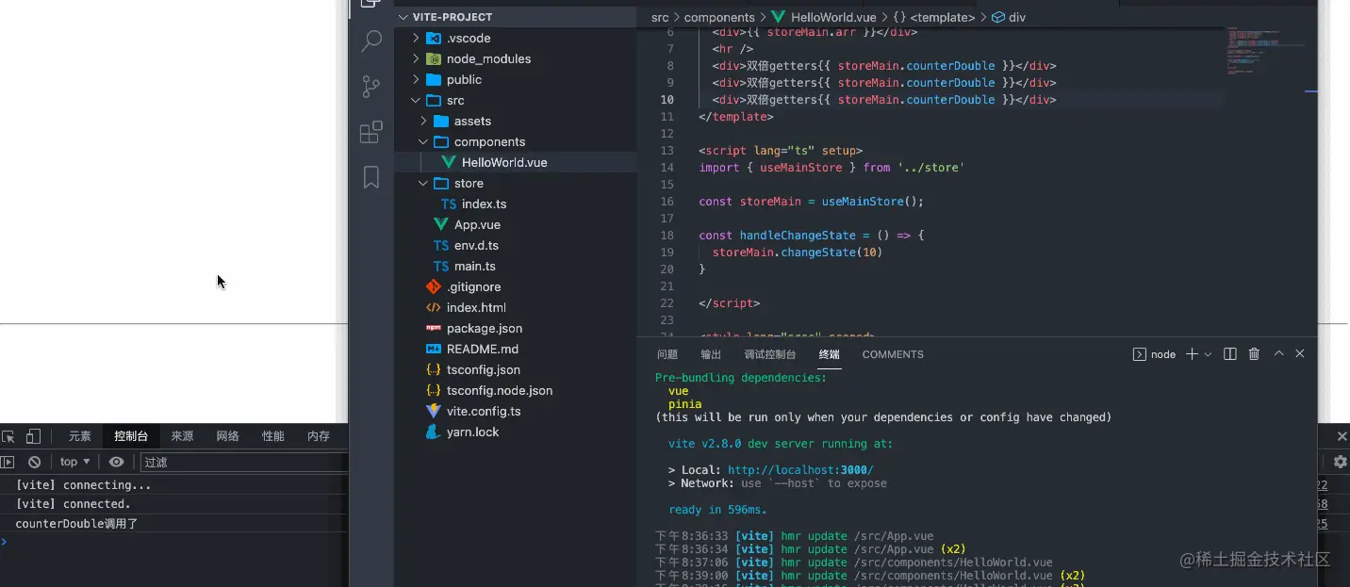Toggle the console live expression eye icon

tap(116, 462)
